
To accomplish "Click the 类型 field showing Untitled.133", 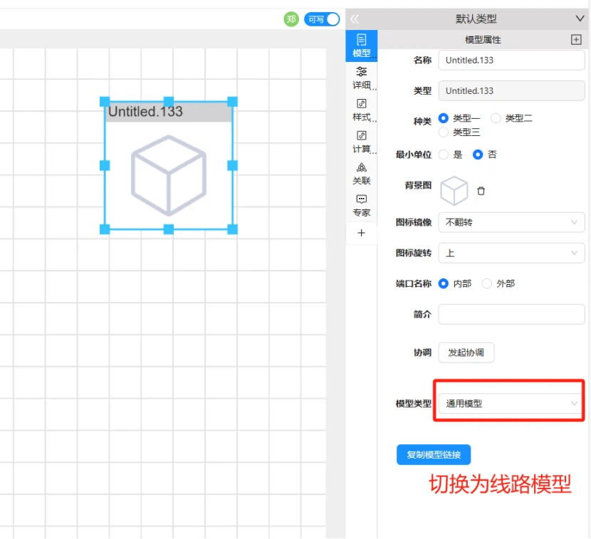I will (x=511, y=91).
